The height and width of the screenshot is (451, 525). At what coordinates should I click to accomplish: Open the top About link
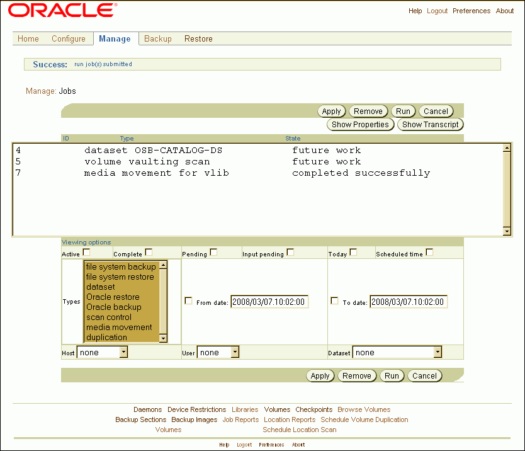pos(505,11)
